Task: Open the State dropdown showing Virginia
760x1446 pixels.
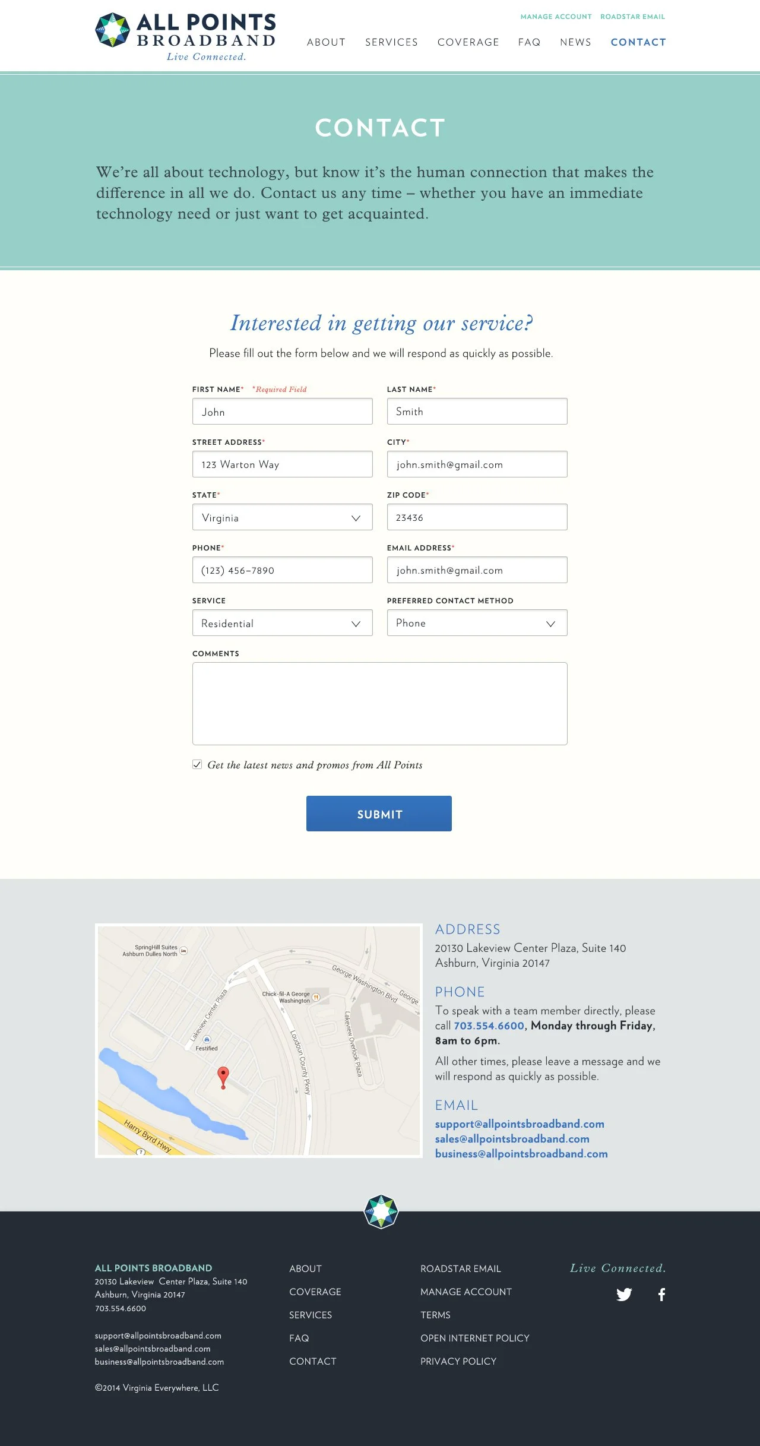Action: click(283, 517)
